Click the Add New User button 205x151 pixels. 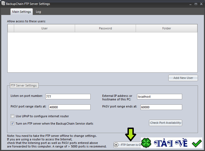coord(183,78)
